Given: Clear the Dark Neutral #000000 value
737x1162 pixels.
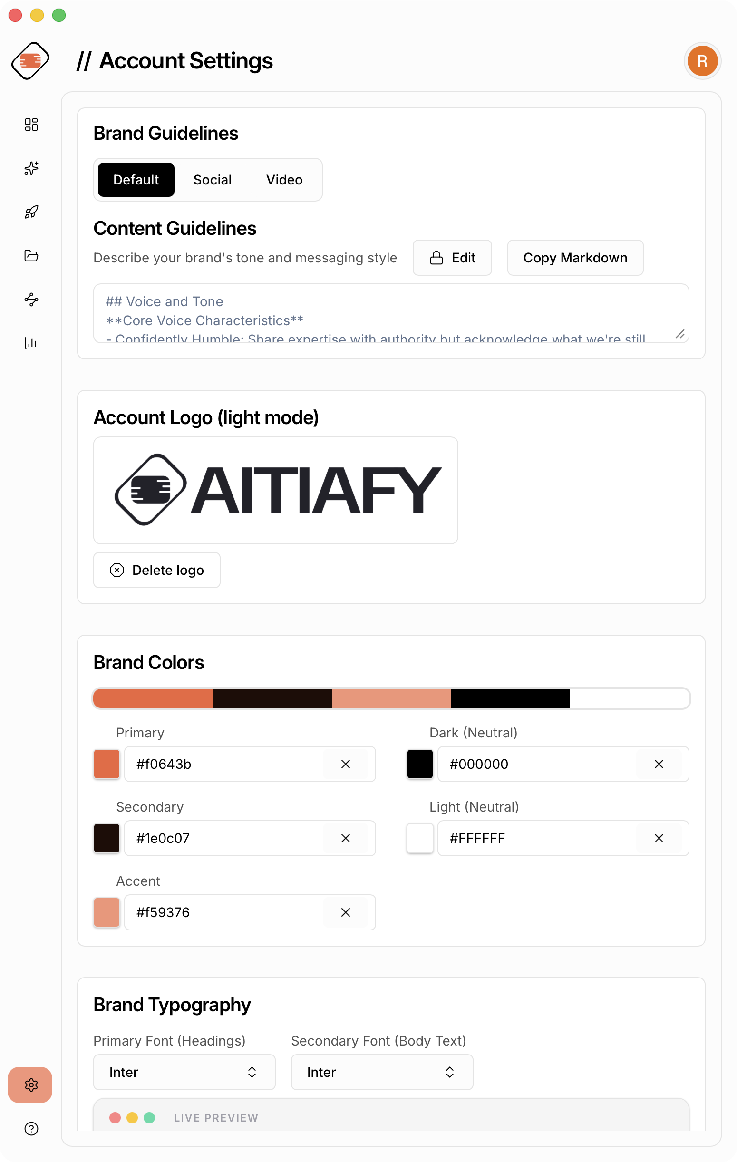Looking at the screenshot, I should [x=659, y=764].
